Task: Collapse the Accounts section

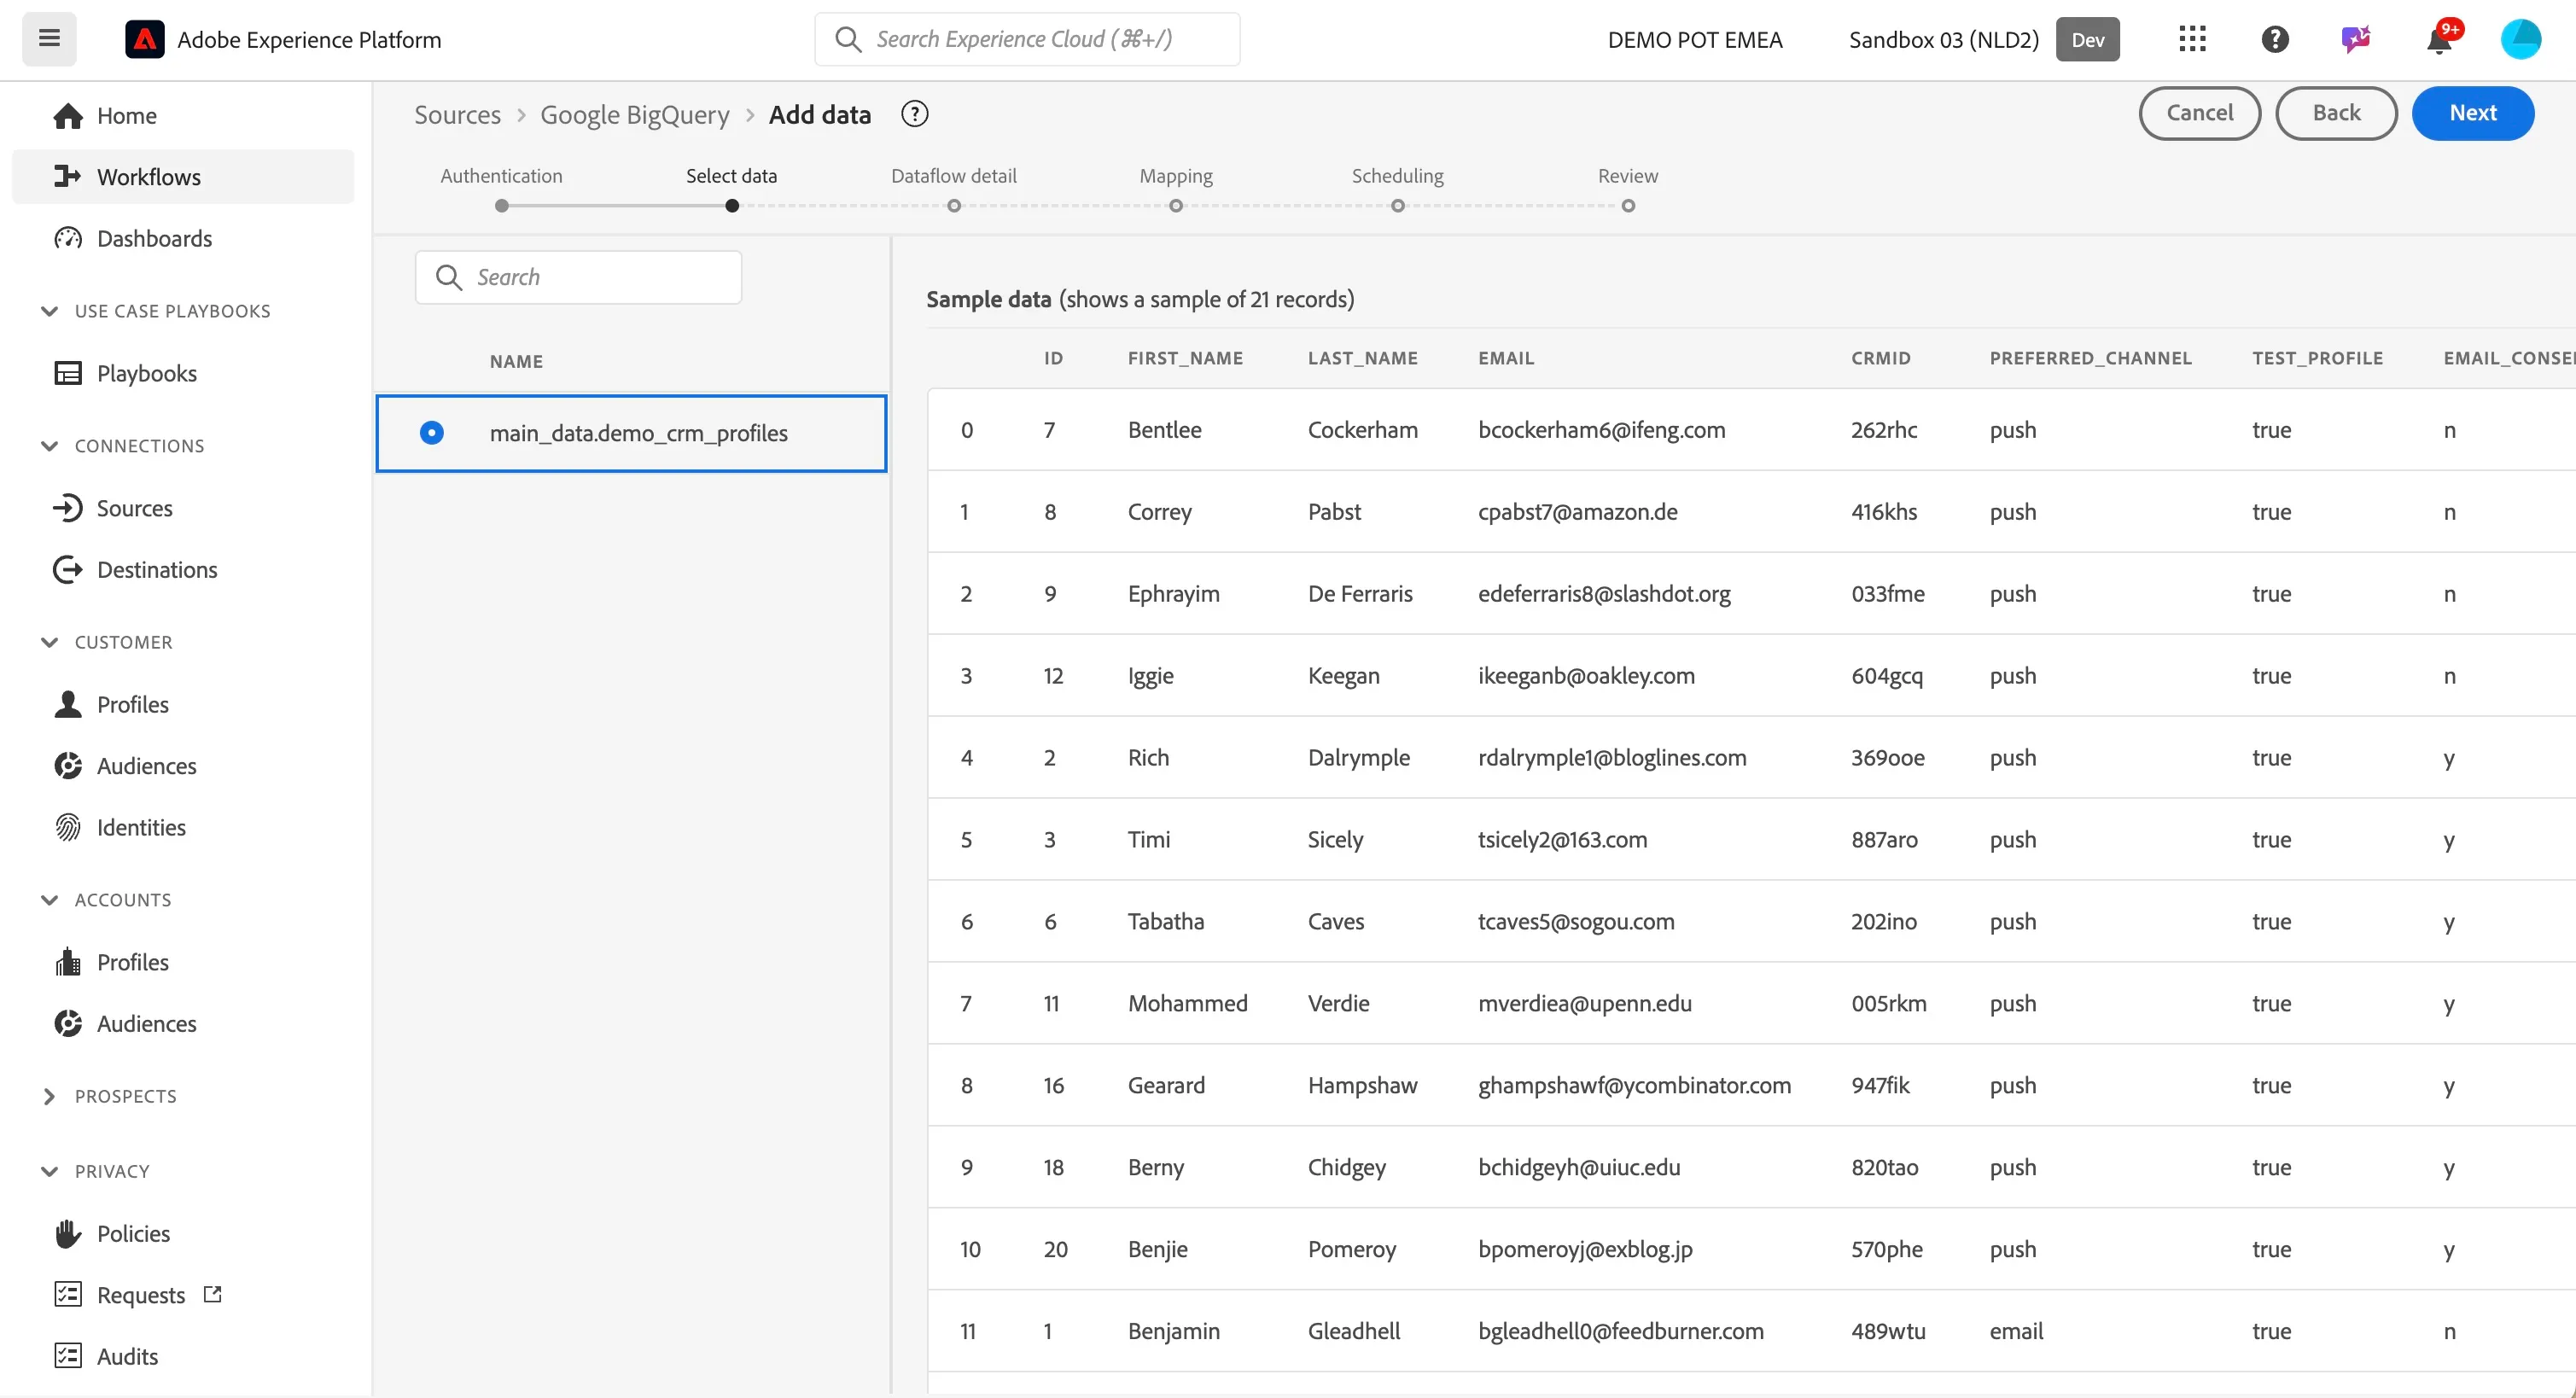Action: click(x=49, y=900)
